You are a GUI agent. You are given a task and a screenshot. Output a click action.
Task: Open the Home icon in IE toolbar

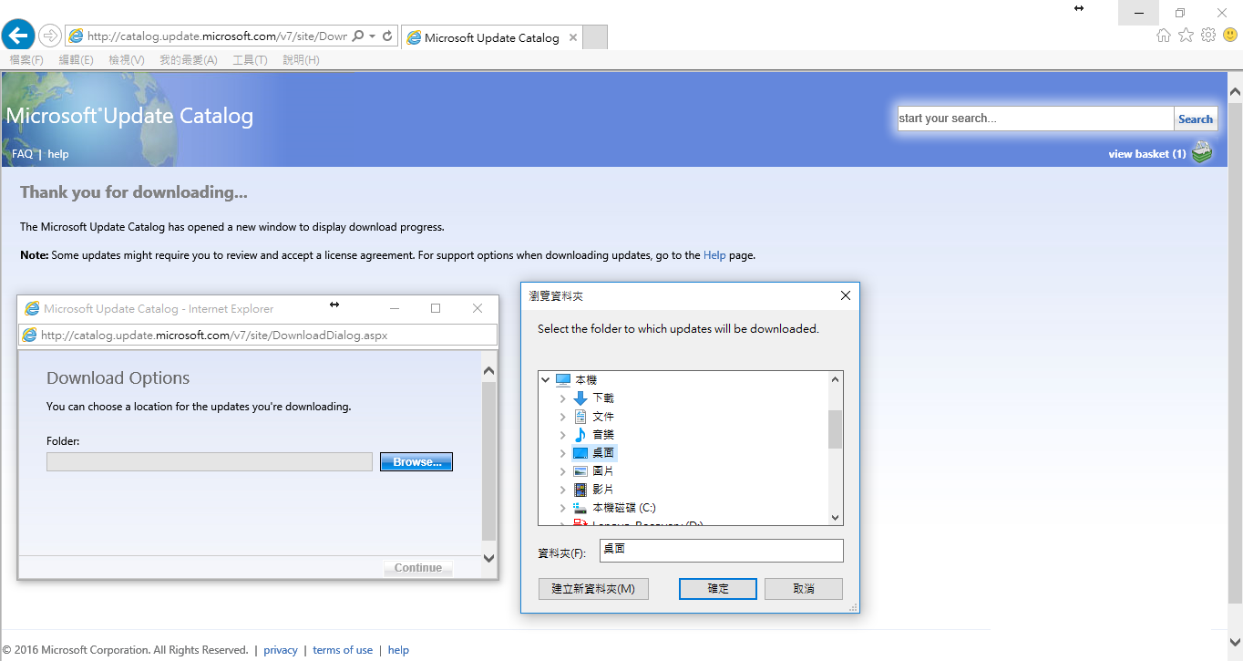click(x=1164, y=35)
